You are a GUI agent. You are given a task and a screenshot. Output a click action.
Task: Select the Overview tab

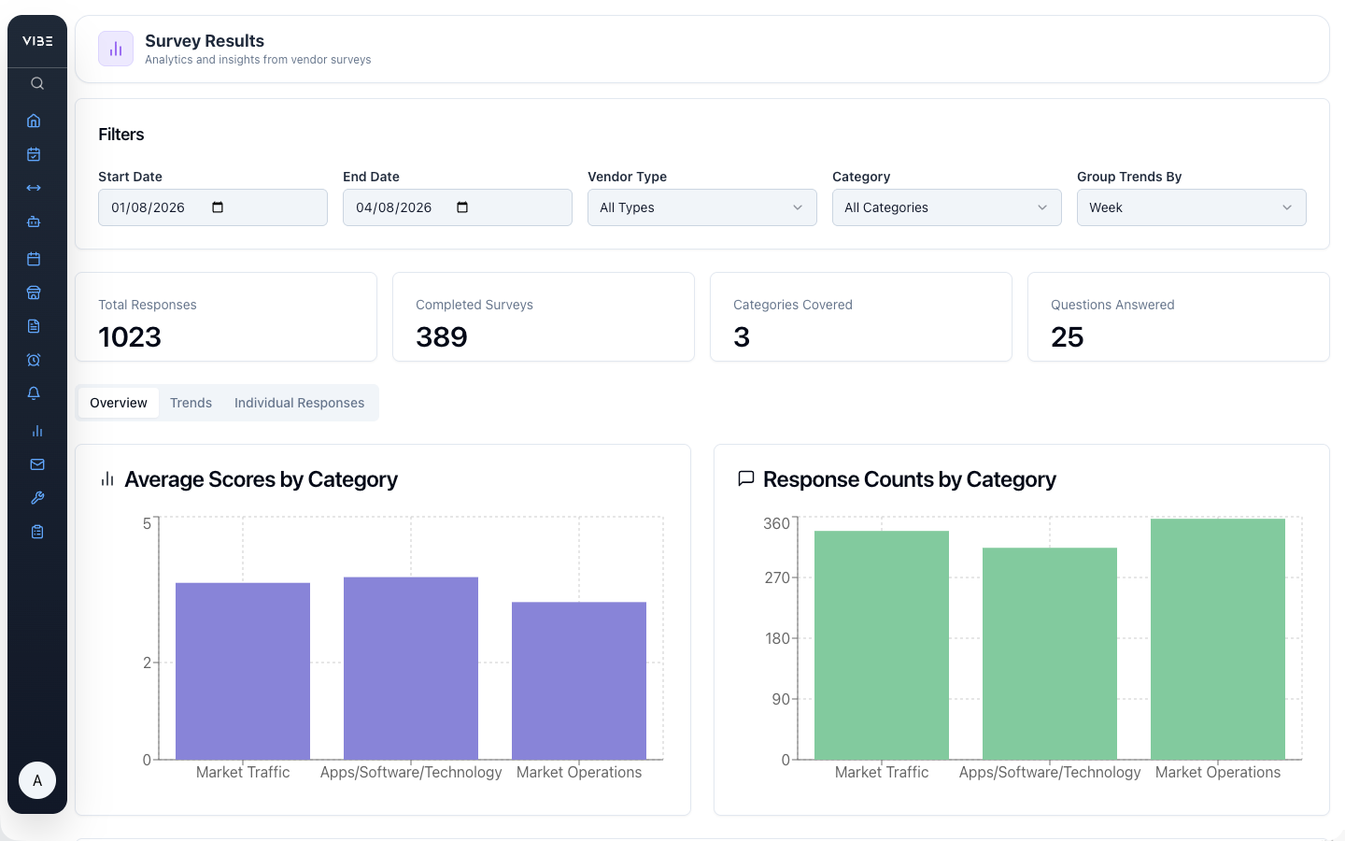[118, 403]
